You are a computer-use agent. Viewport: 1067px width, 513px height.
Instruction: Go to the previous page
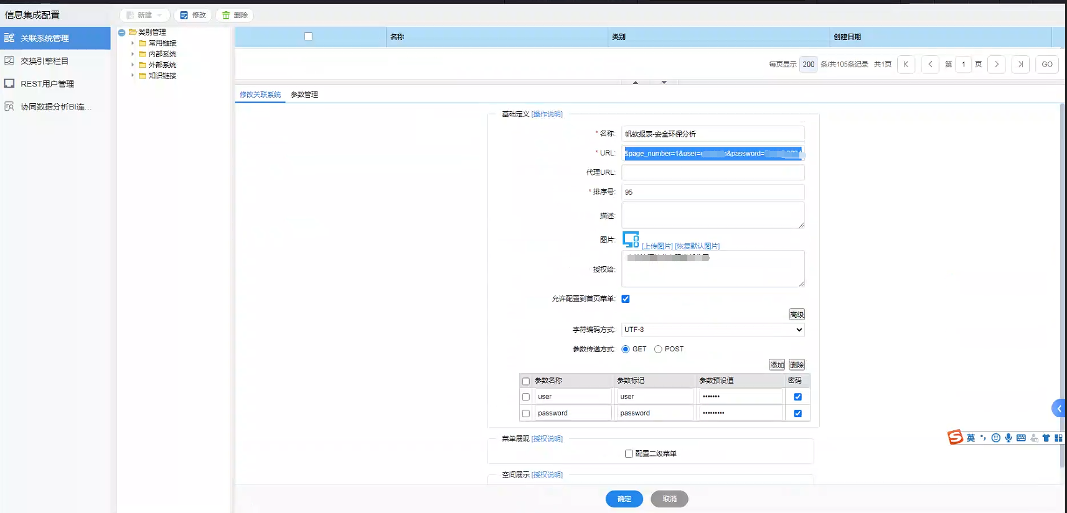coord(930,64)
